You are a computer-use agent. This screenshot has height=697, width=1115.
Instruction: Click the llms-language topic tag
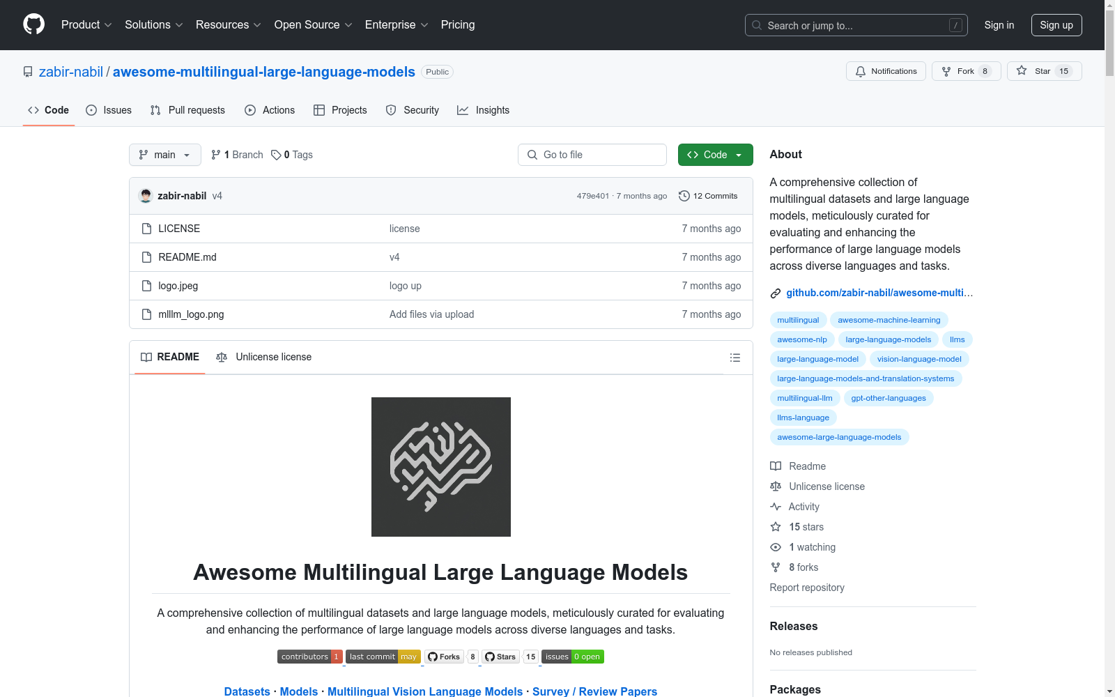pyautogui.click(x=803, y=418)
